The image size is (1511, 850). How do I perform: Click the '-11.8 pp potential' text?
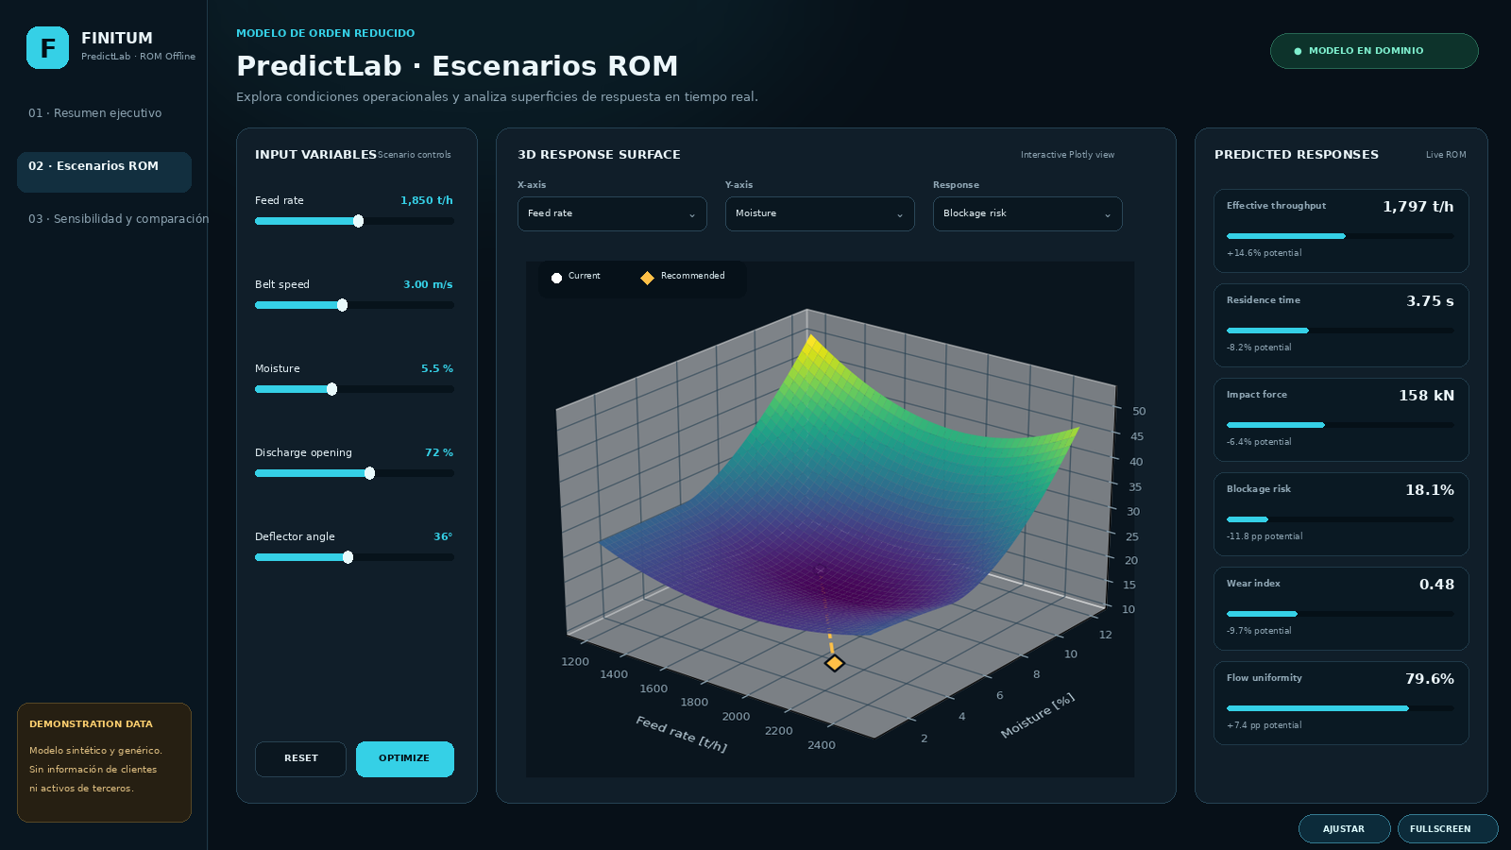coord(1265,536)
